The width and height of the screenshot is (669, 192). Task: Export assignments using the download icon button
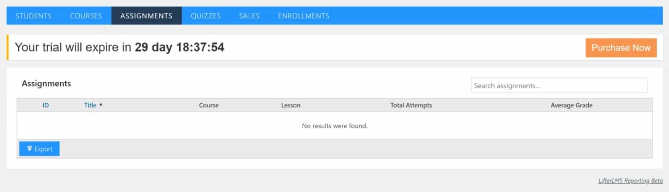point(39,149)
